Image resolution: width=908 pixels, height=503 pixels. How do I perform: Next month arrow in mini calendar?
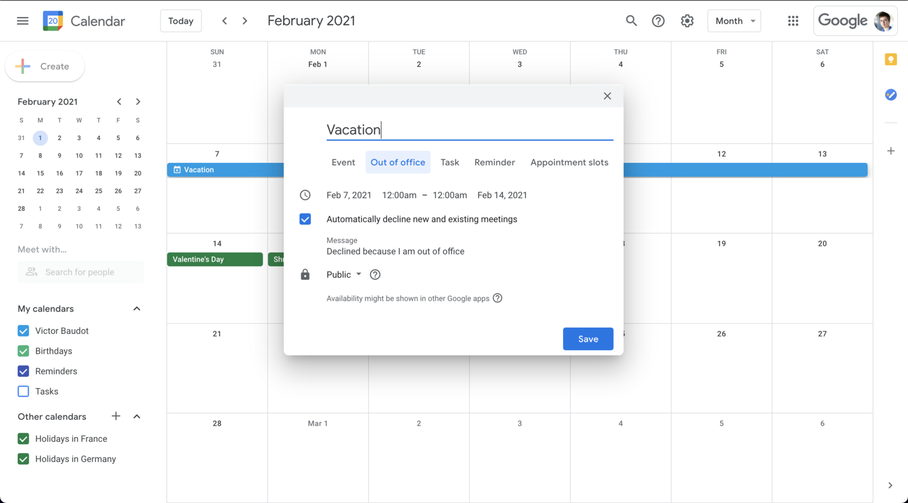pos(138,102)
